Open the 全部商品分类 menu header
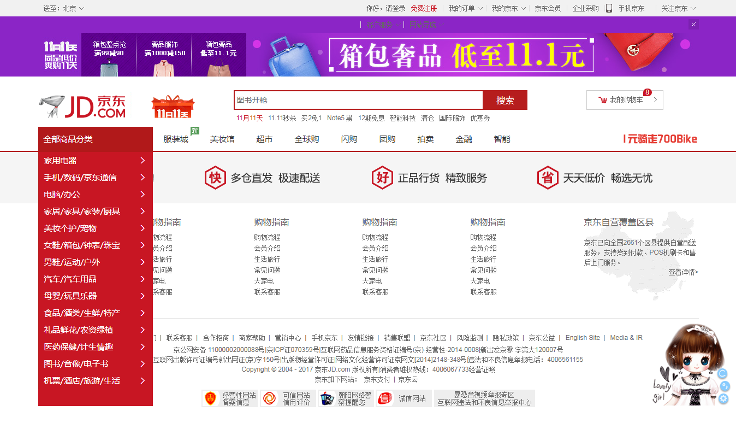736x423 pixels. (x=96, y=139)
